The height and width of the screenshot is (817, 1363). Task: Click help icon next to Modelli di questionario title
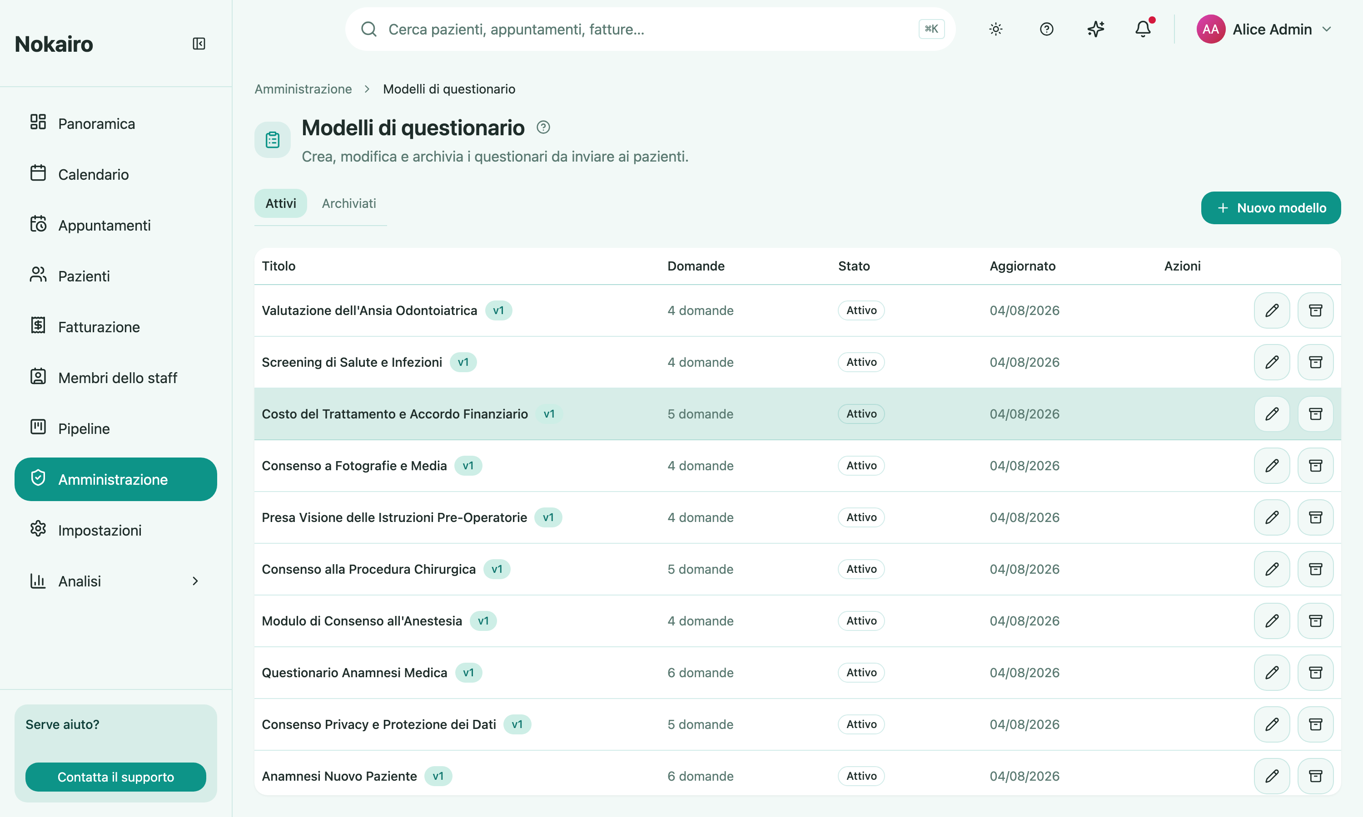(x=543, y=127)
